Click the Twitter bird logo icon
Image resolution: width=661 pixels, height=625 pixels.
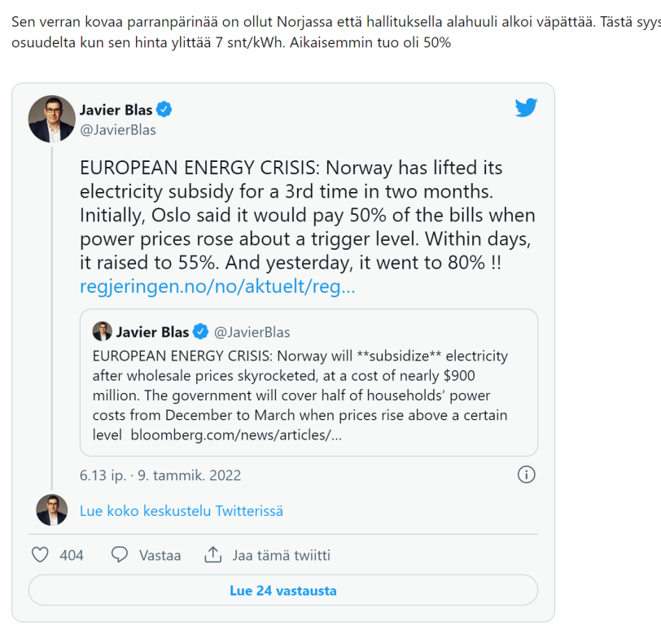coord(526,107)
